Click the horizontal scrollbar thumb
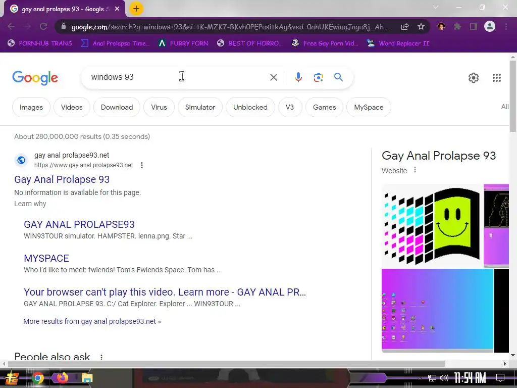 (226, 364)
